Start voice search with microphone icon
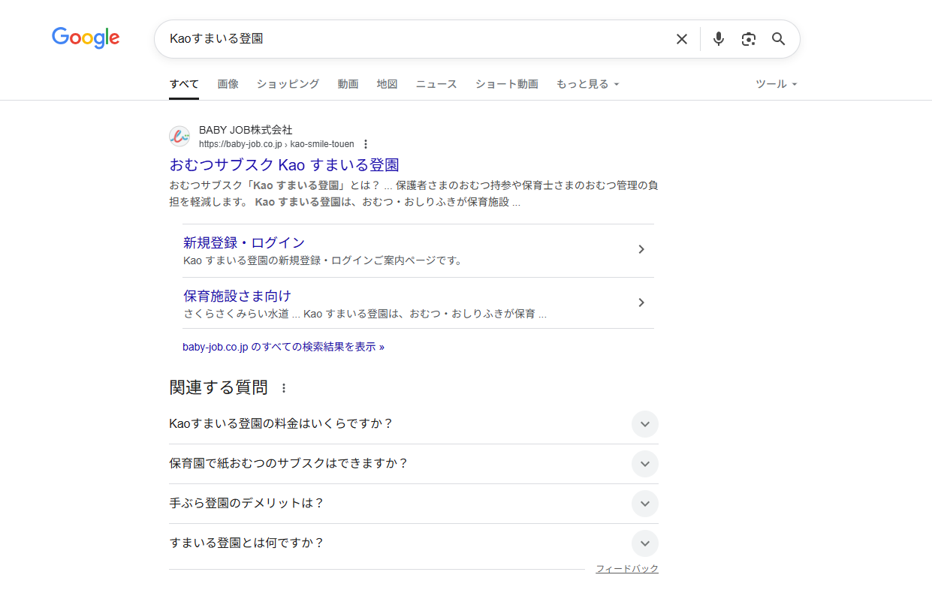Screen dimensions: 932x599 [719, 39]
